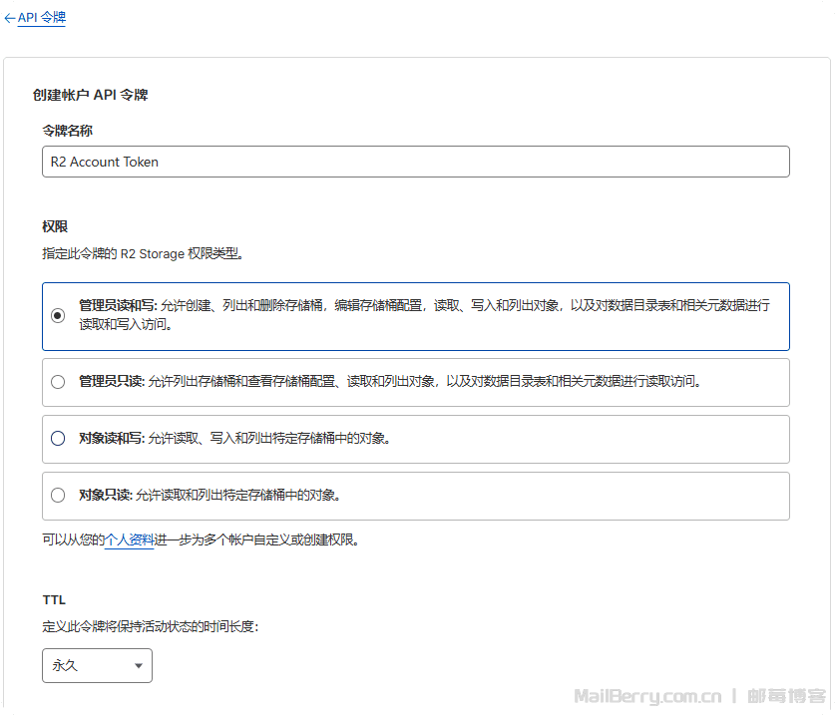Select the 管理员读和写 radio button

click(58, 315)
